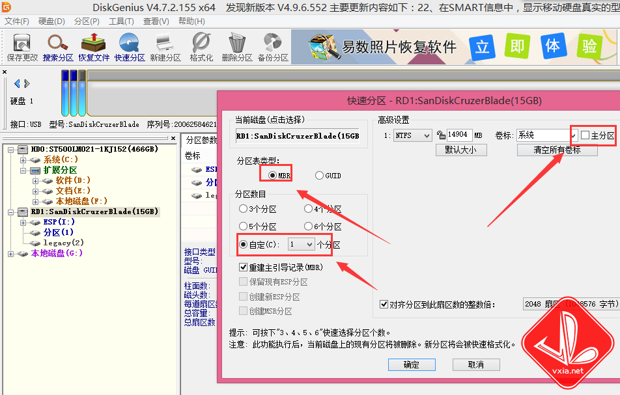
Task: Click the New Partition (新建分区) icon
Action: tap(165, 48)
